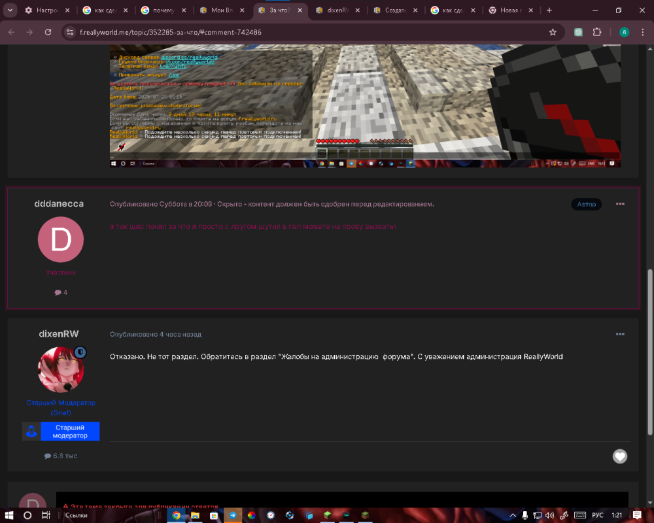The image size is (654, 523).
Task: Open dixenRW's profile name link
Action: coord(59,333)
